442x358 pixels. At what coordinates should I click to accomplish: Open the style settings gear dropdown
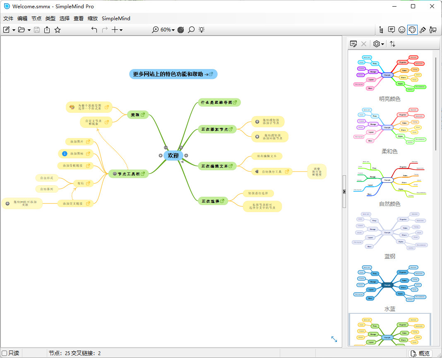coord(379,44)
